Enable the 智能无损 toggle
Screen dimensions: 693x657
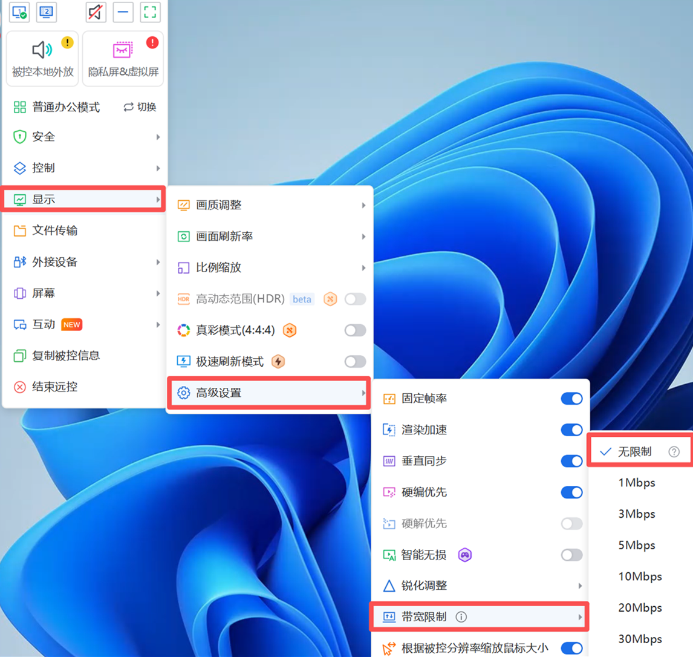pos(571,555)
